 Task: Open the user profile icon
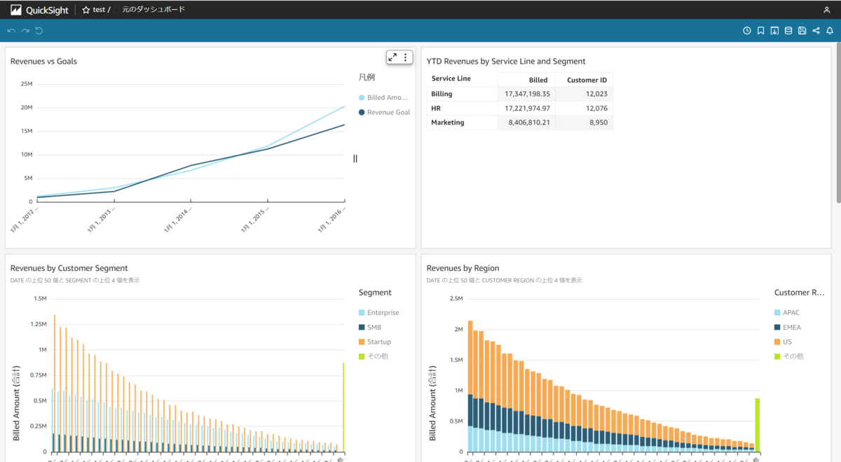[x=827, y=10]
